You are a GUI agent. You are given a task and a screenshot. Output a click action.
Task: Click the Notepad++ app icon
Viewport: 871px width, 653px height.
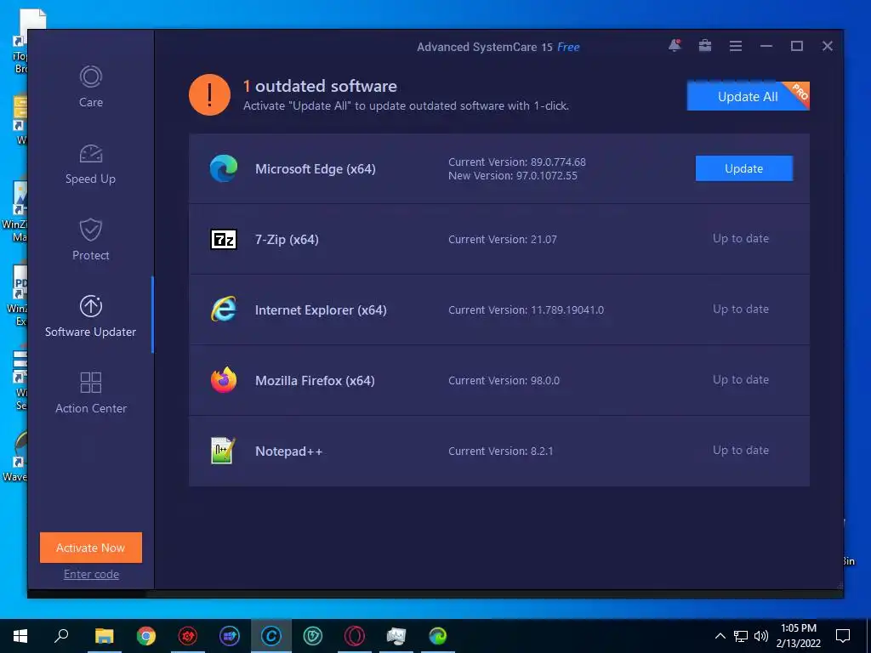(224, 451)
